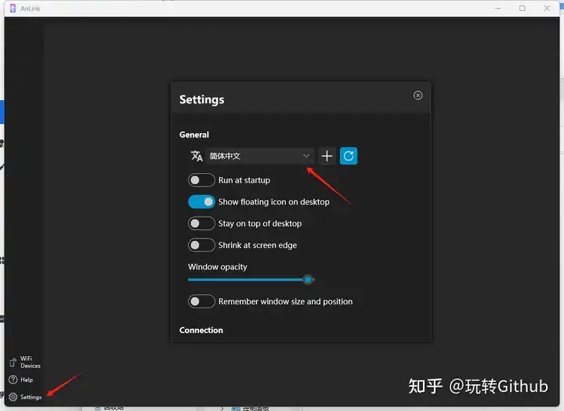Click the language dropdown chevron arrow
Viewport: 564px width, 411px height.
tap(305, 156)
